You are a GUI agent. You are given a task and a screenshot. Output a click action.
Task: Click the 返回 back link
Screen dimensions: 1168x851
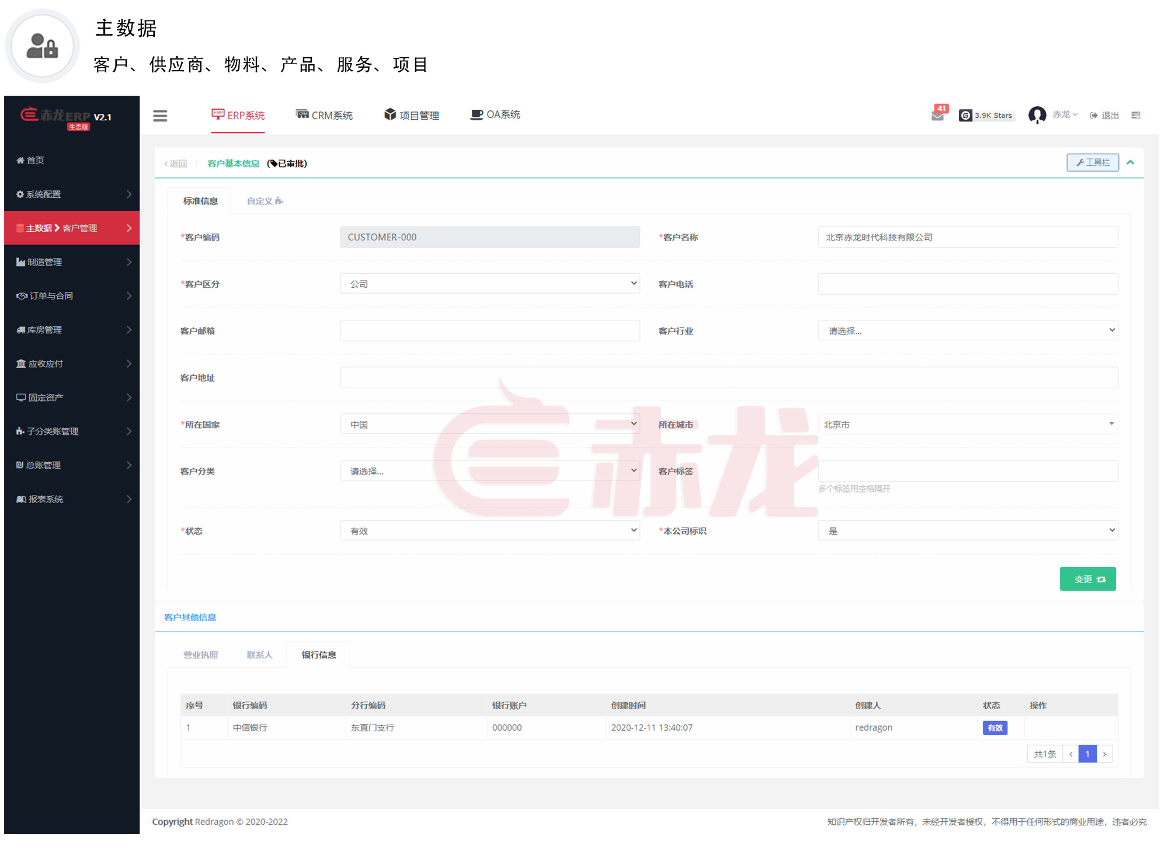click(x=176, y=163)
